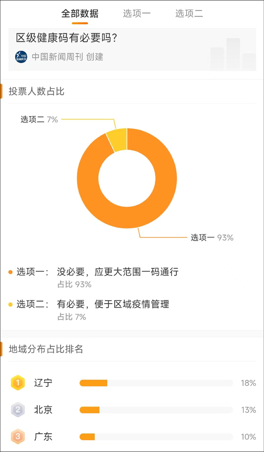Select option text 有必要,便于区域疫情管理
Screen dimensions: 264x452
(113, 304)
